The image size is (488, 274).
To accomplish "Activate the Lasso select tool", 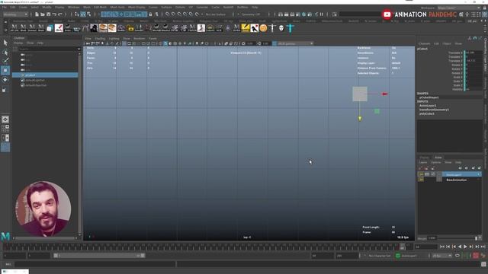I will 5,53.
